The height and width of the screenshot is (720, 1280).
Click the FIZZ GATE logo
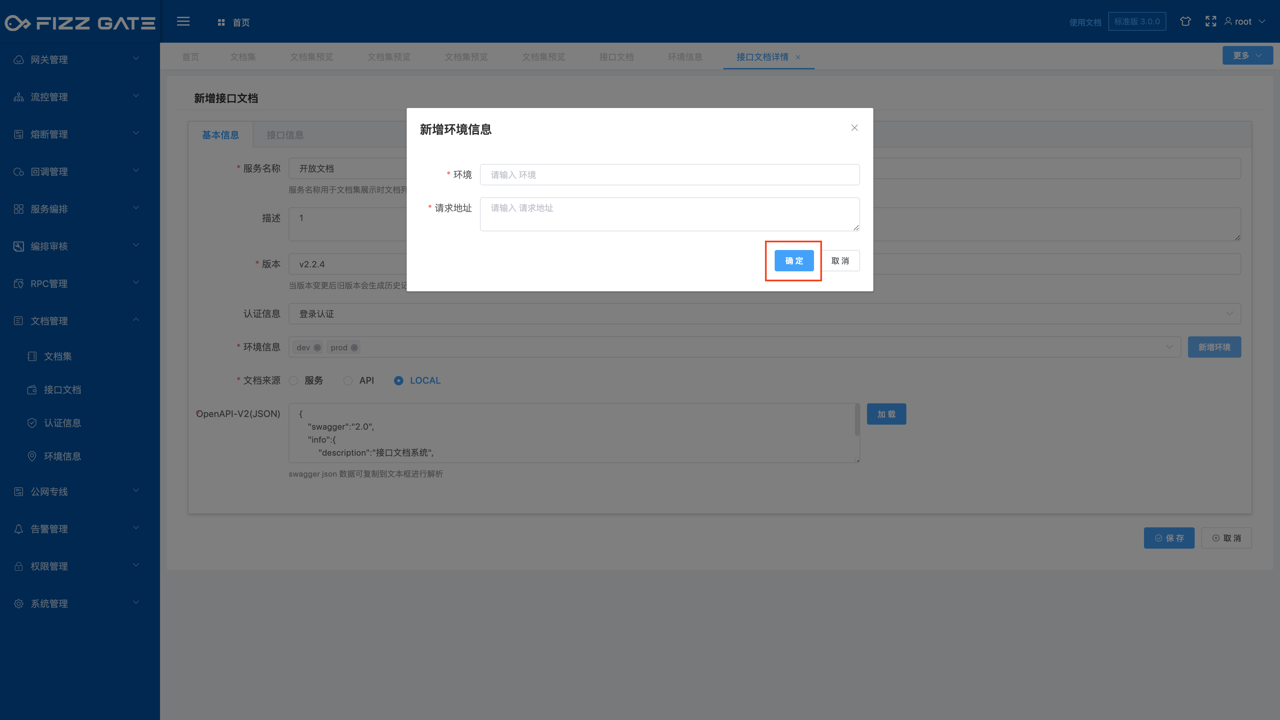pyautogui.click(x=80, y=23)
